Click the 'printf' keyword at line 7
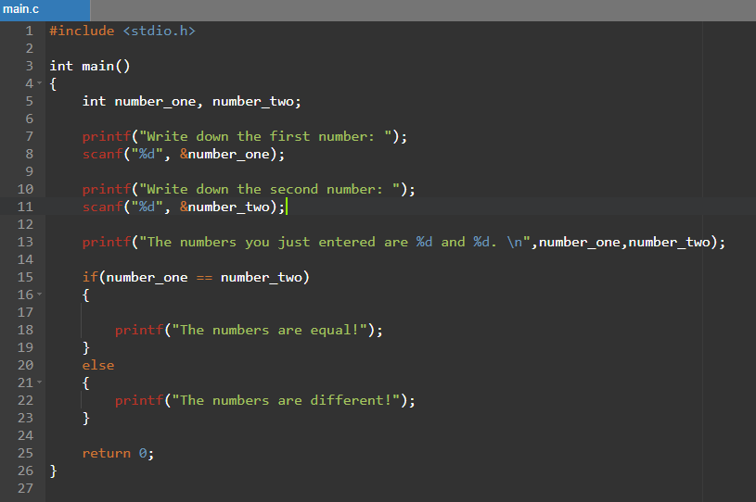Screen dimensions: 756x502 pyautogui.click(x=107, y=137)
